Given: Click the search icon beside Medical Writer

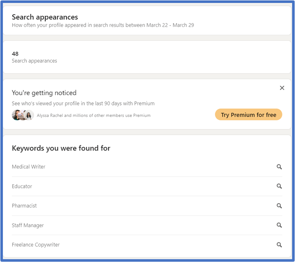Looking at the screenshot, I should 279,167.
